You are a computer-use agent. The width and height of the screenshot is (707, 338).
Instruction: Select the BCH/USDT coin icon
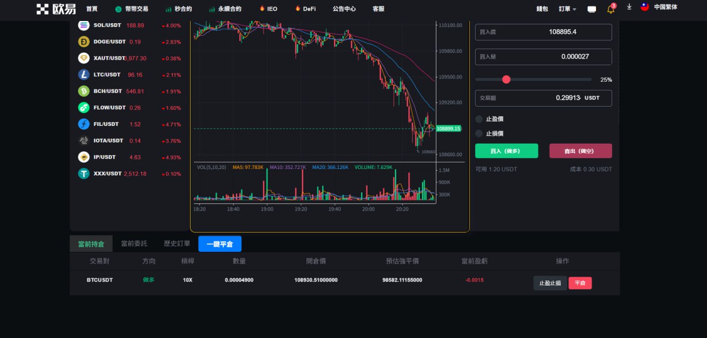(x=84, y=91)
